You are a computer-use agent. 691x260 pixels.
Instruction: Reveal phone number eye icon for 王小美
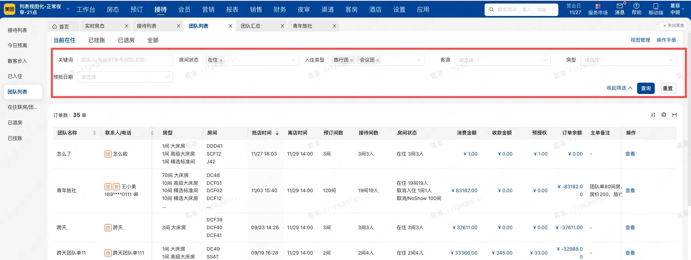(x=136, y=195)
